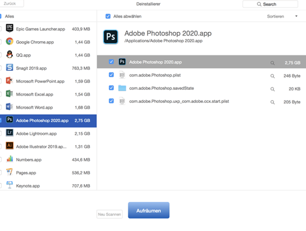
Task: Toggle the Alles abwählen checkbox
Action: point(108,16)
